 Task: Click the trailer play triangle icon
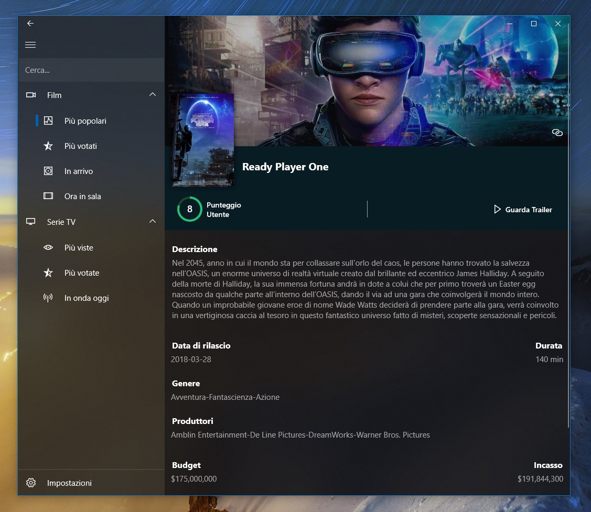point(497,209)
